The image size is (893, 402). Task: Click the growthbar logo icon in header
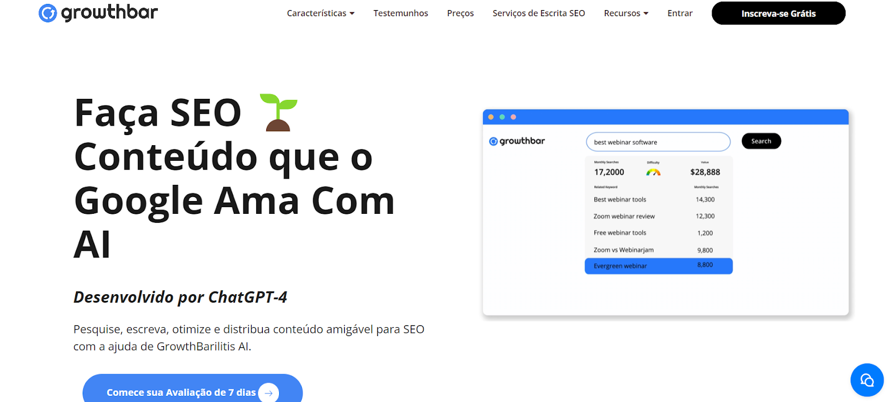pos(47,13)
